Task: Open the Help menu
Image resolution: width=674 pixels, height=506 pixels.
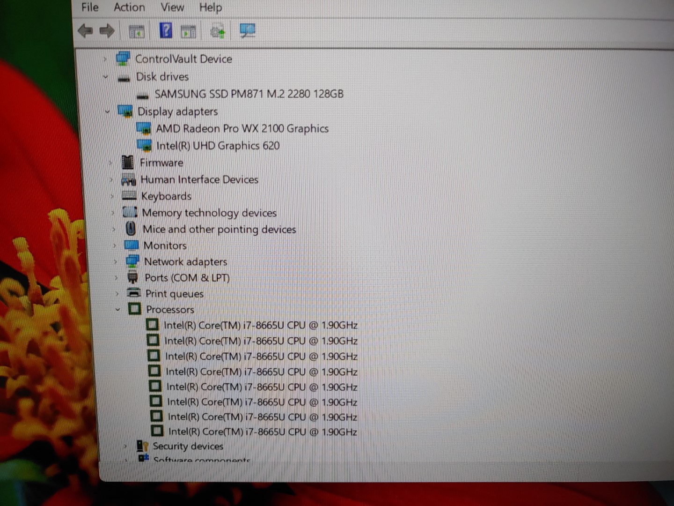Action: [x=211, y=7]
